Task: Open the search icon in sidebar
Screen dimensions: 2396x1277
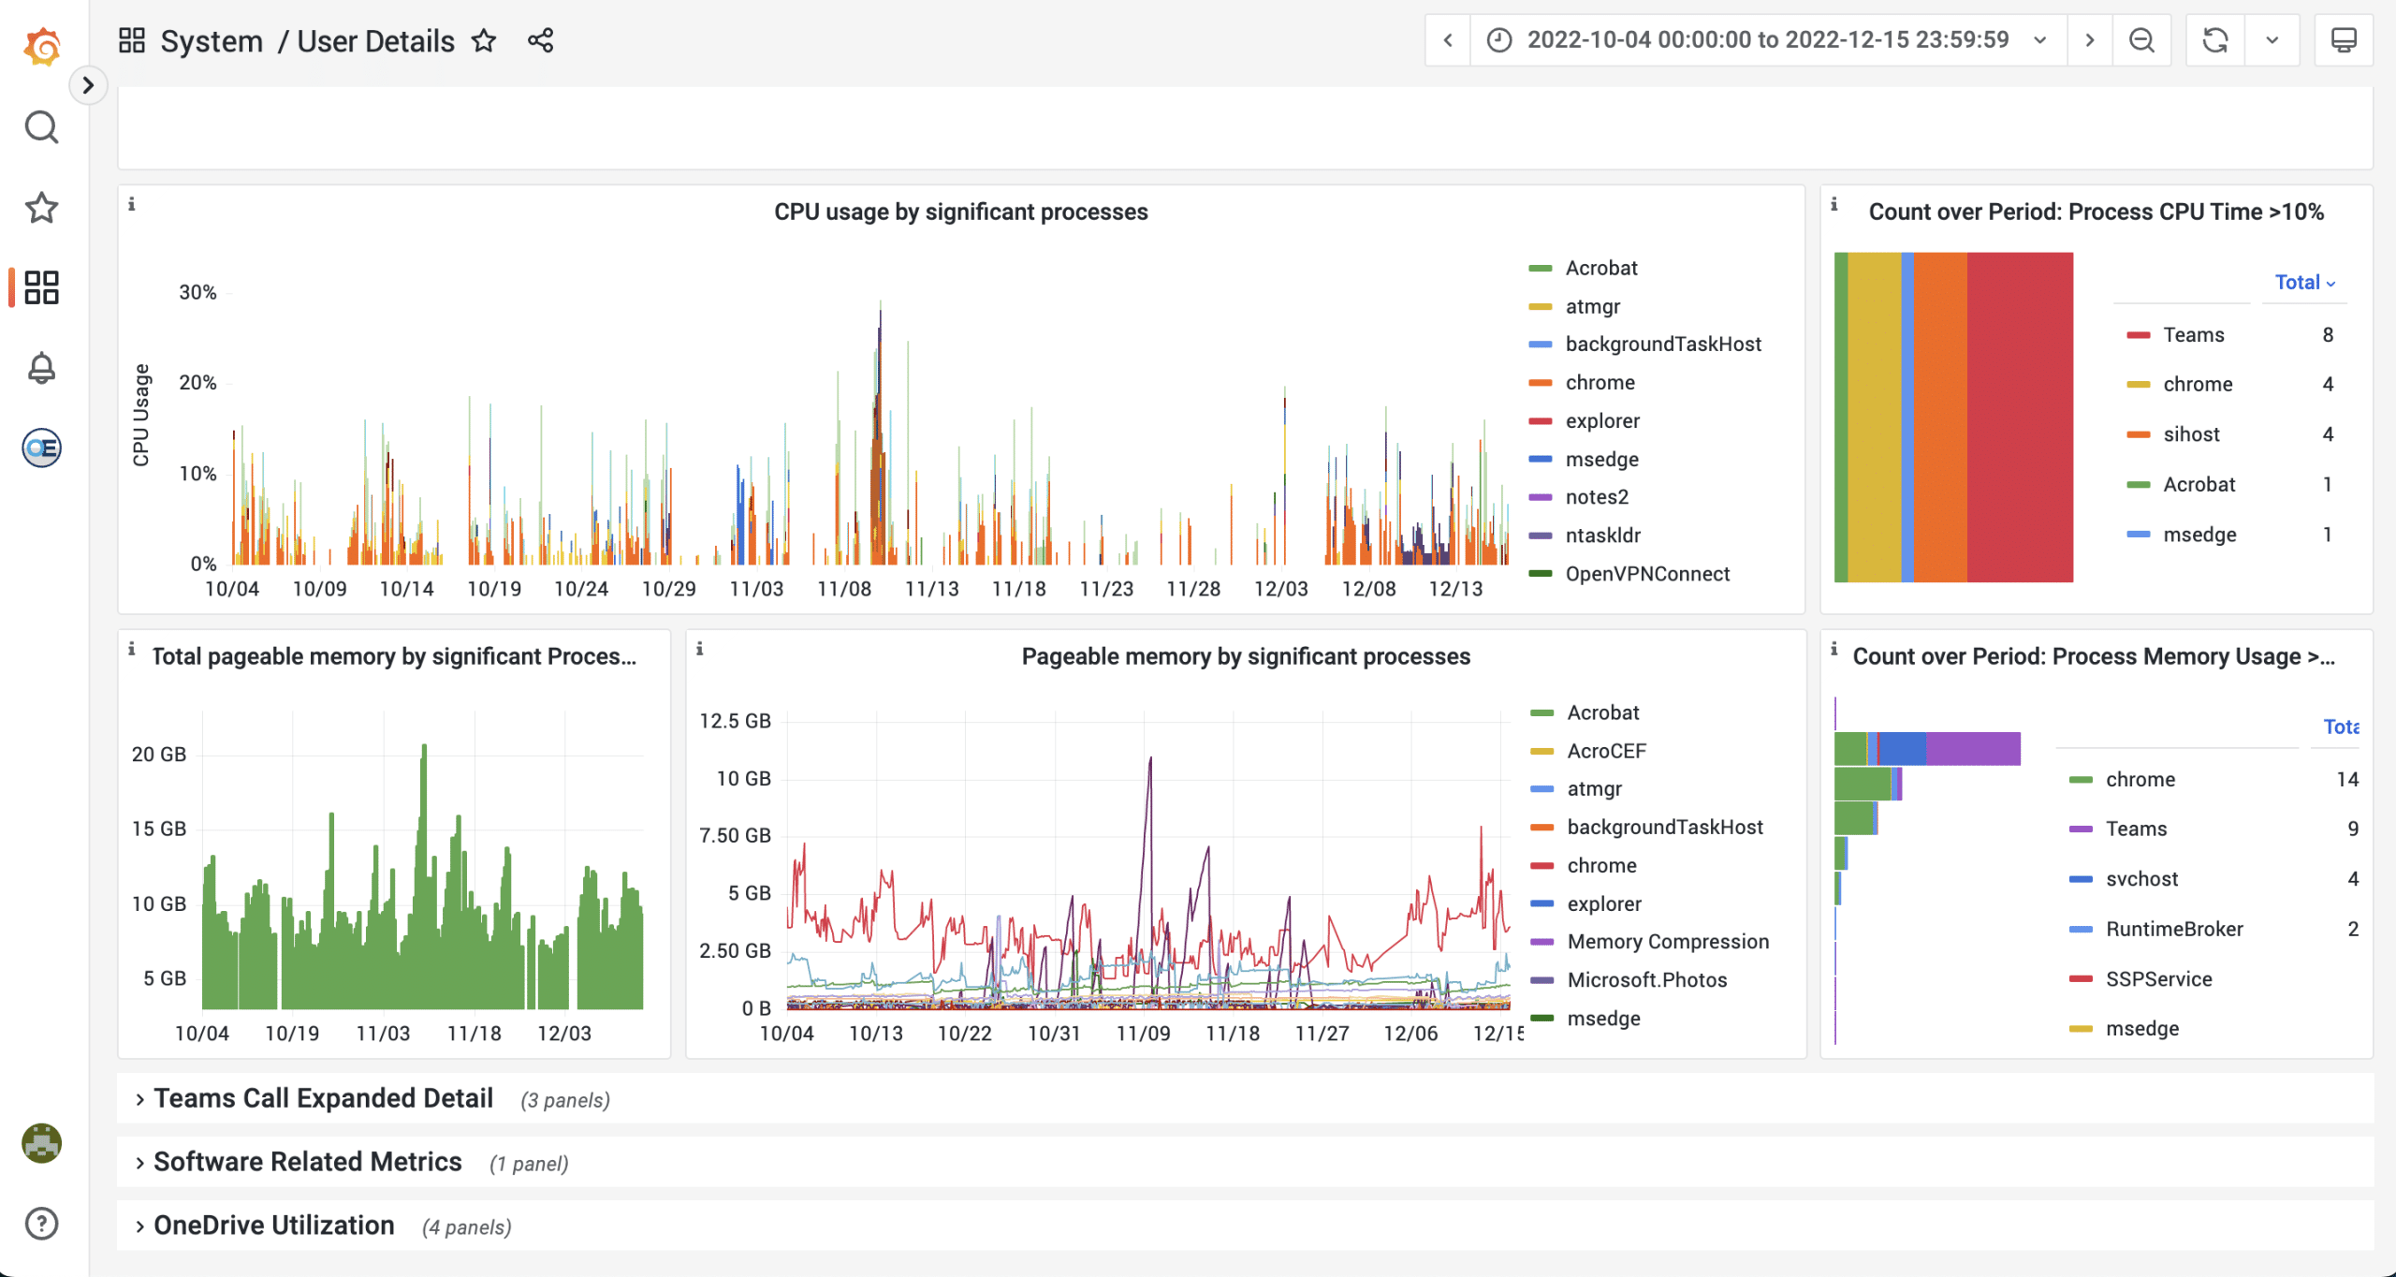Action: click(42, 126)
